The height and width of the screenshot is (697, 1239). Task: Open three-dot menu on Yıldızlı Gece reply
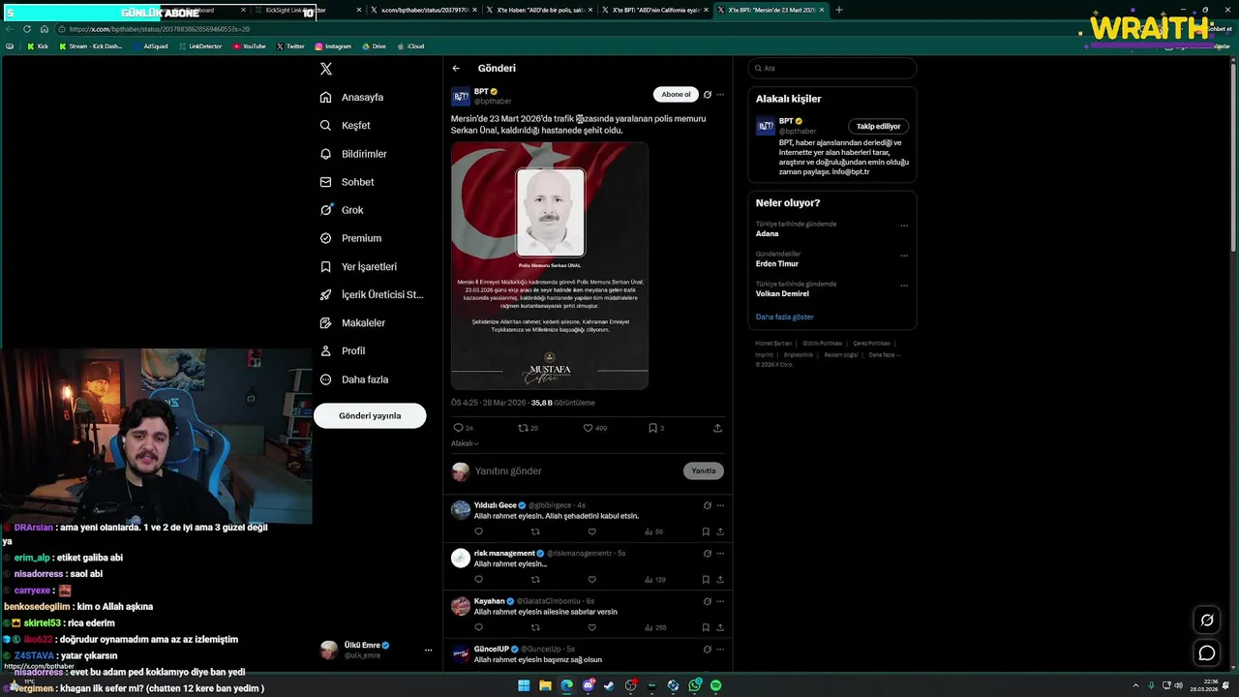click(x=720, y=505)
